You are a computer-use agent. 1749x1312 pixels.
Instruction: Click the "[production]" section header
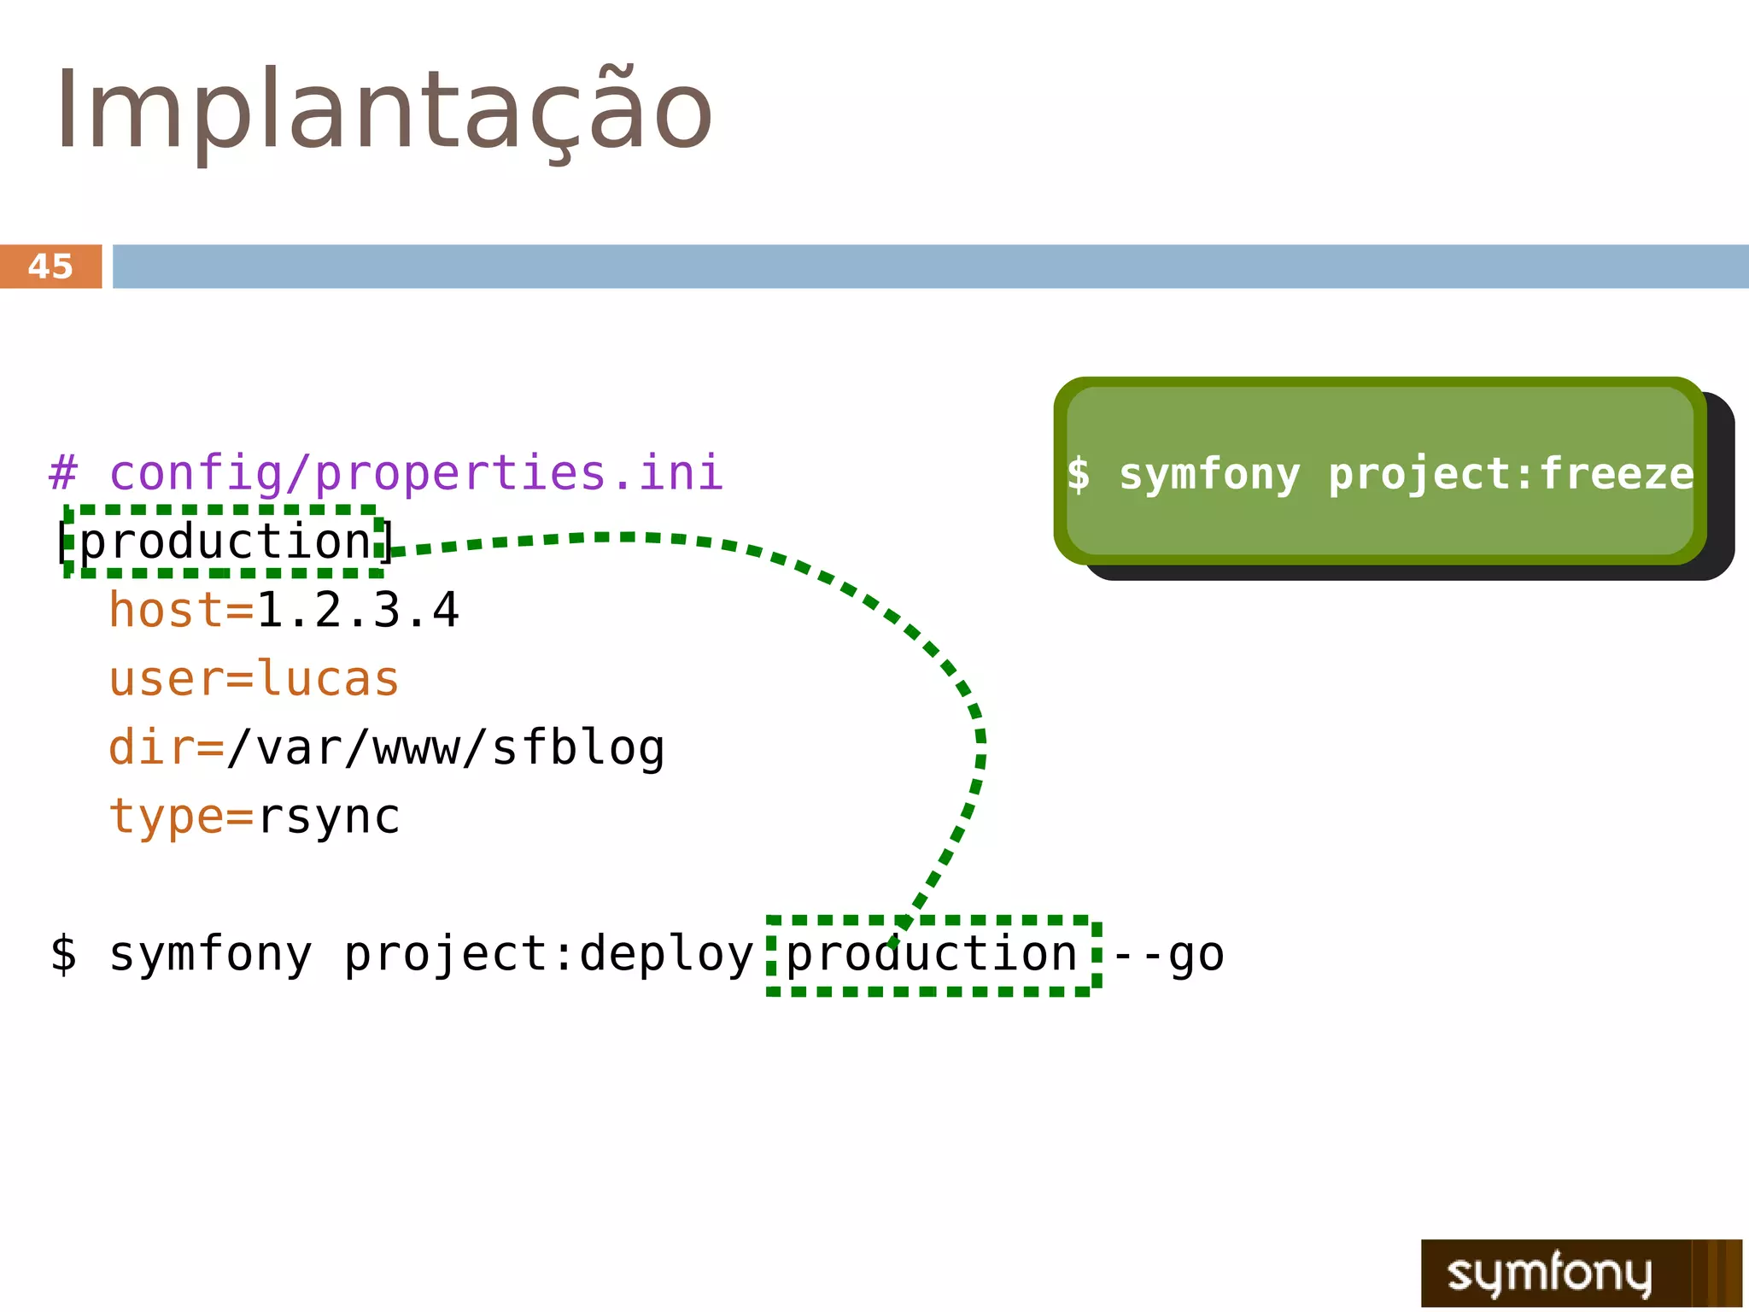pos(225,542)
